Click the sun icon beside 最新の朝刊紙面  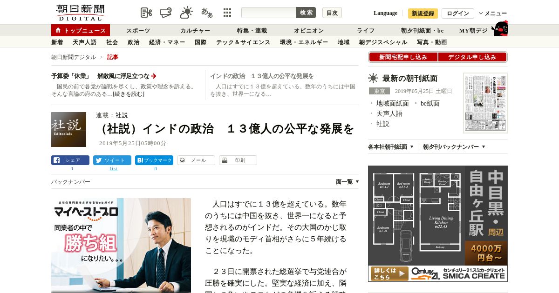[x=373, y=78]
